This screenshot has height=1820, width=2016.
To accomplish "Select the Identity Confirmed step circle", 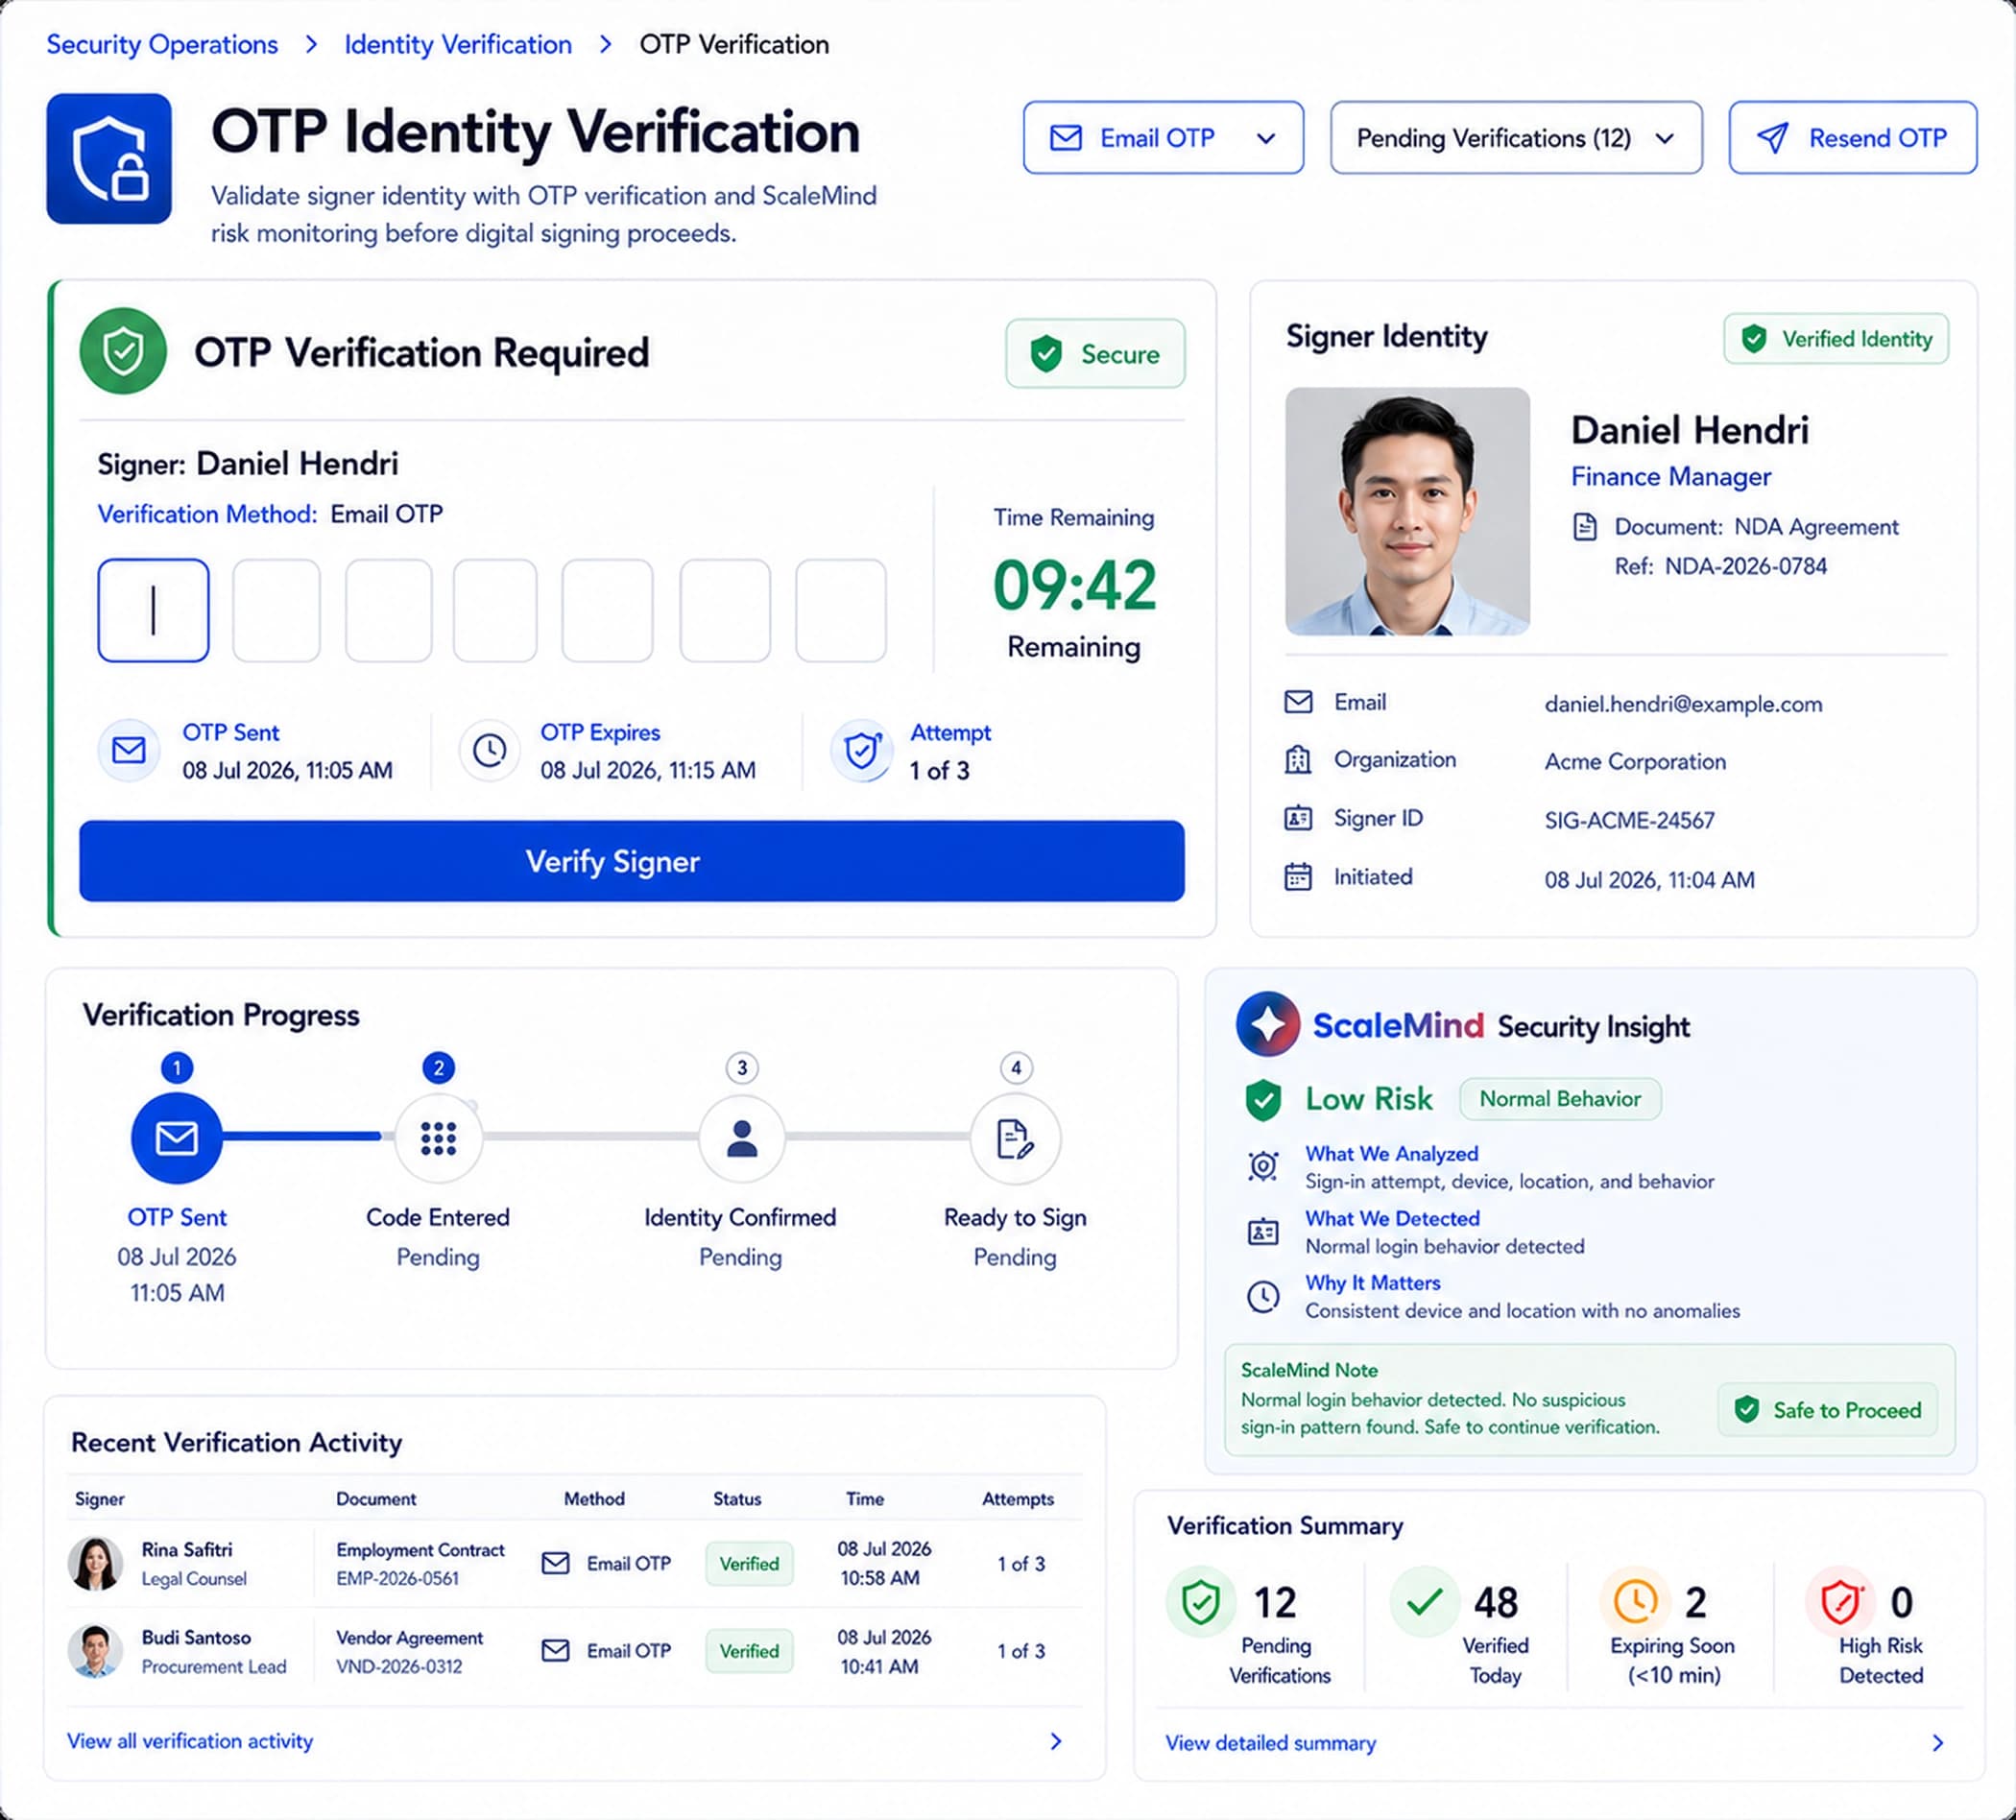I will click(741, 1137).
